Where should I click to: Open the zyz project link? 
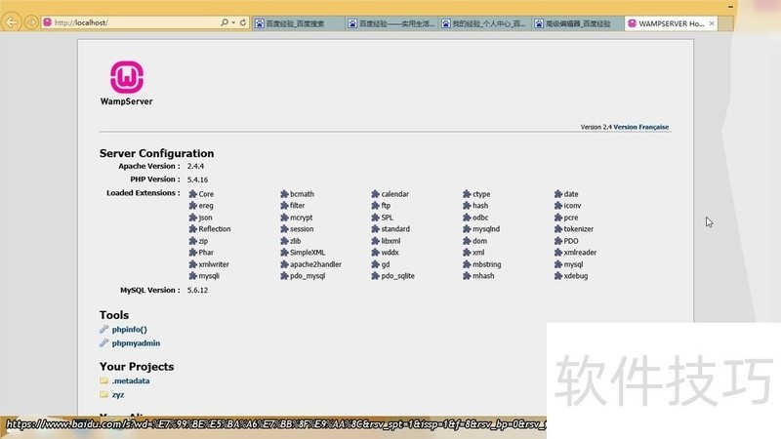(x=117, y=395)
